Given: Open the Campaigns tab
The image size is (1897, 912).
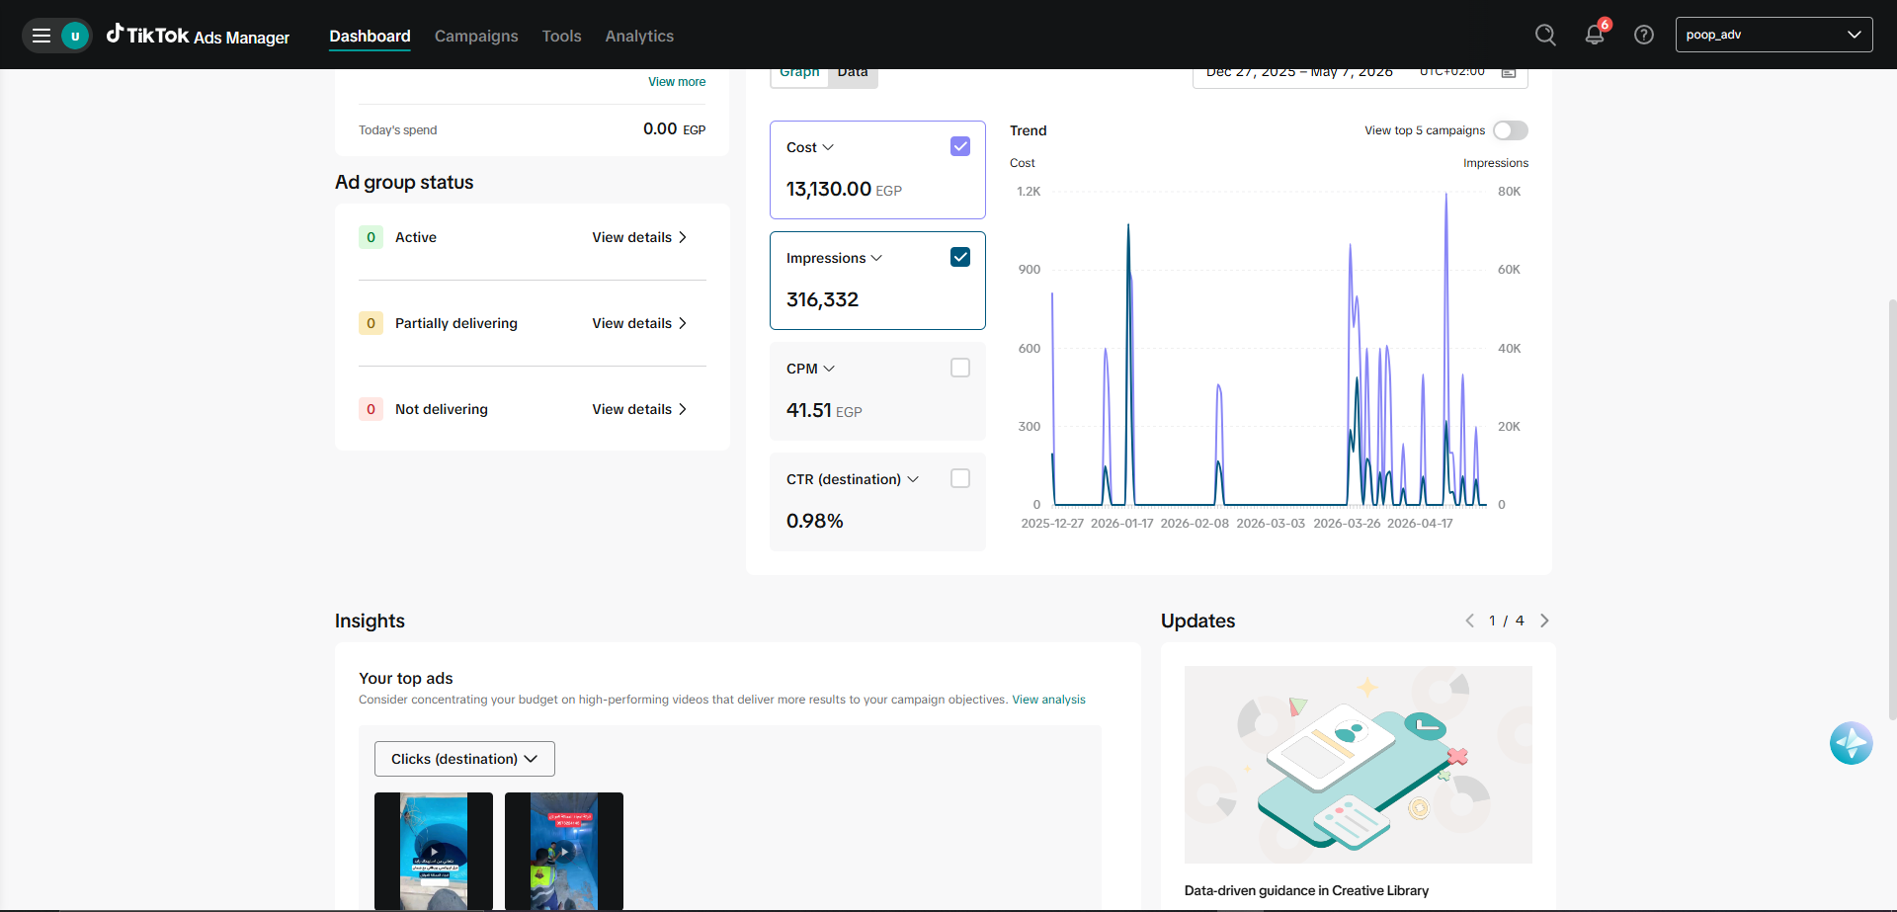Looking at the screenshot, I should tap(476, 37).
